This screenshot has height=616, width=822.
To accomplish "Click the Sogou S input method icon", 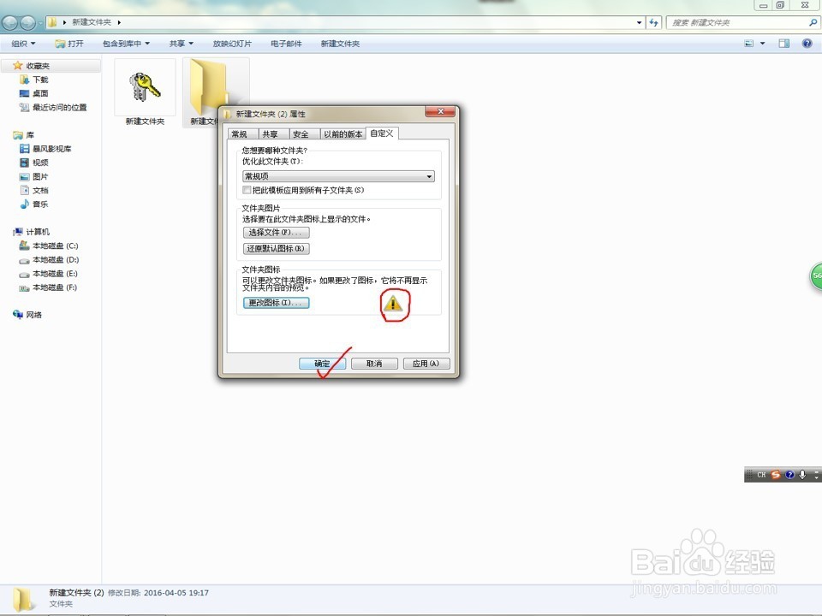I will point(776,475).
